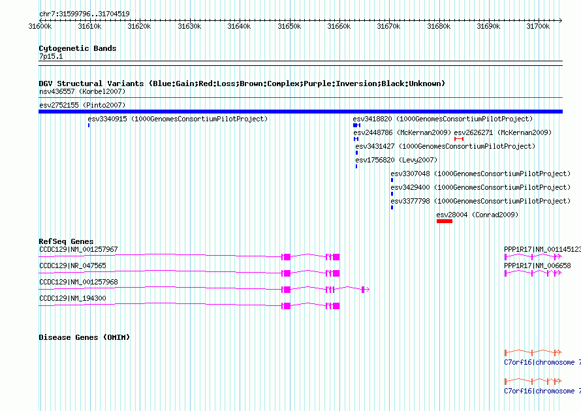Click the nsv436557 (Korbel2007) variant label
The height and width of the screenshot is (411, 581).
pos(82,91)
